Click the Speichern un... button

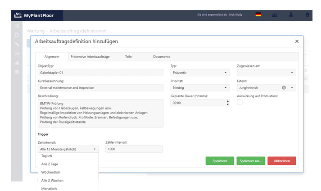tap(251, 161)
